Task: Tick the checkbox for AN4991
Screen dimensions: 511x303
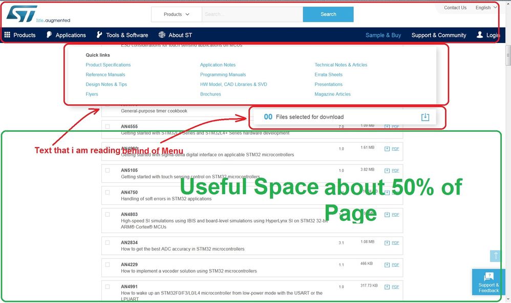Action: coord(108,287)
